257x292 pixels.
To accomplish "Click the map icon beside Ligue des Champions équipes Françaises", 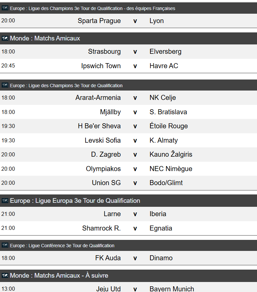I will [5, 8].
